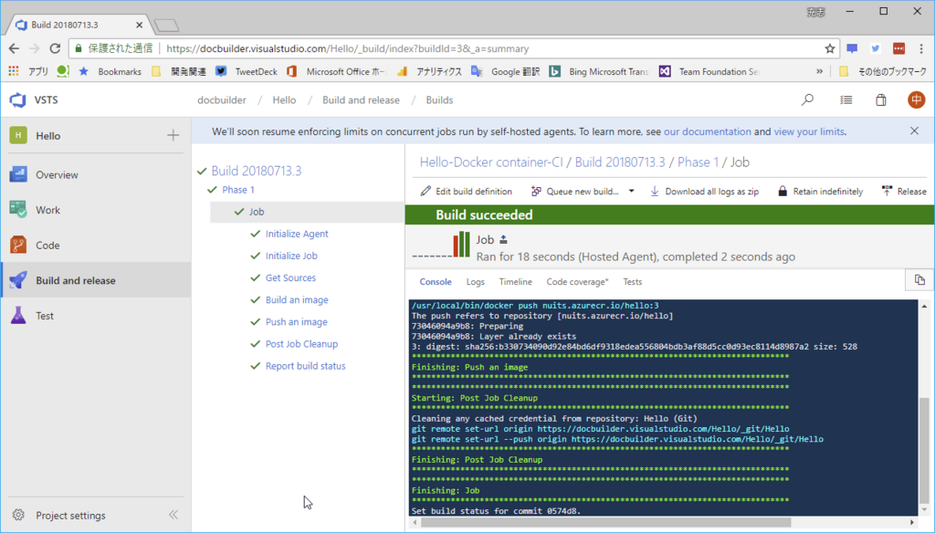Click the Twitter extension icon

point(876,49)
